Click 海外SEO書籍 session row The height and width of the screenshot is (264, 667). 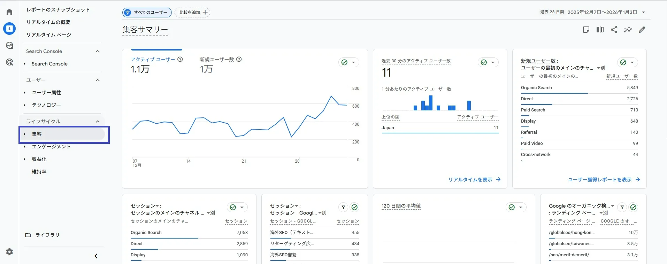tap(314, 255)
